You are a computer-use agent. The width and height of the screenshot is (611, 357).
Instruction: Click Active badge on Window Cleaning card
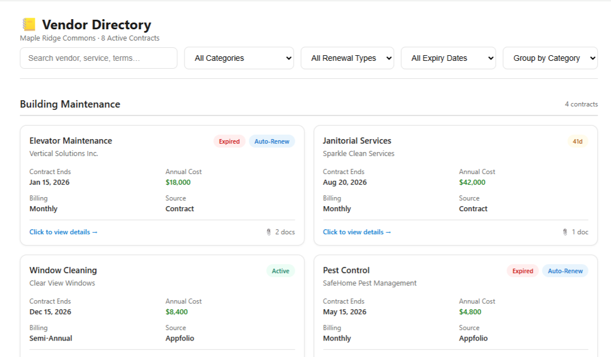281,271
